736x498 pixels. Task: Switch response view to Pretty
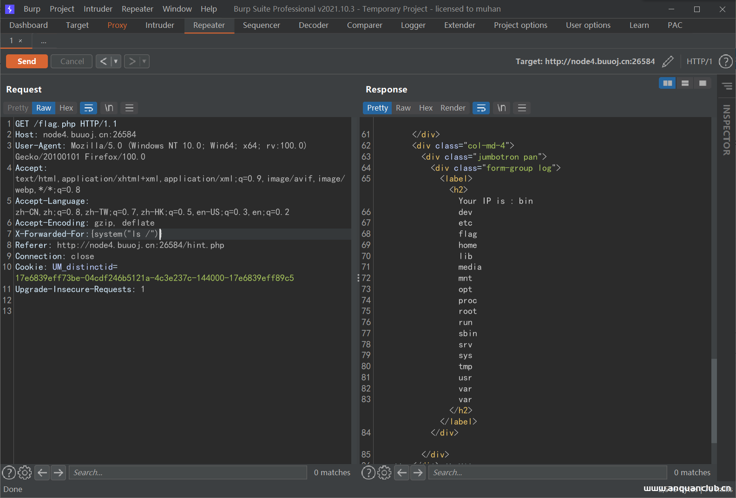[x=377, y=108]
